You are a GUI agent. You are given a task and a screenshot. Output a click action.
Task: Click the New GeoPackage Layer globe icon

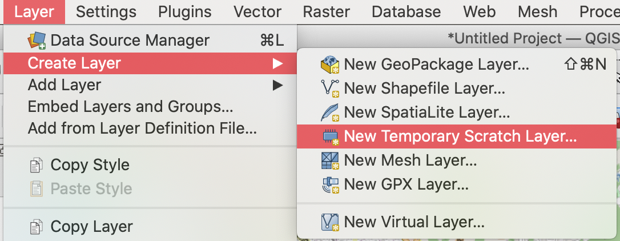coord(331,65)
